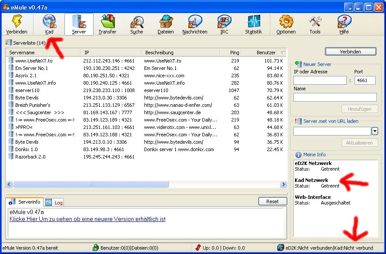Open the Tools toolbar icon
Viewport: 386px width, 254px height.
pos(315,22)
